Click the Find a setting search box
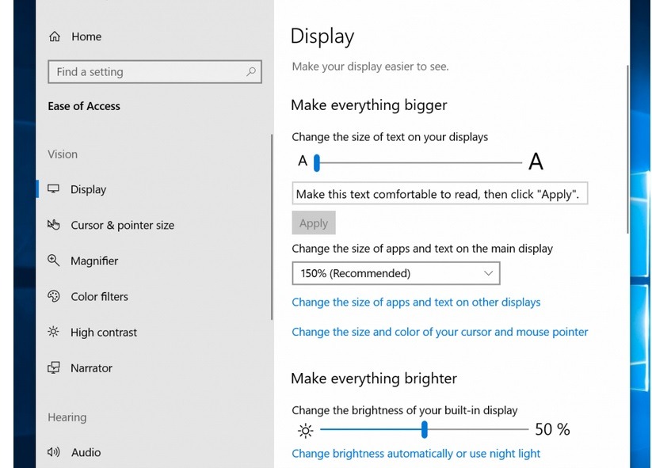This screenshot has height=468, width=652. click(154, 72)
